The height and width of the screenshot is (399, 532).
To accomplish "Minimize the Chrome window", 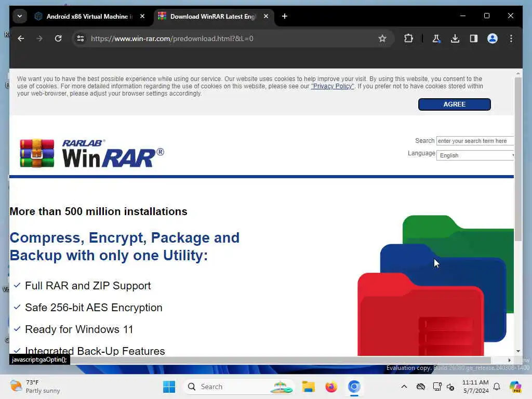I will (x=463, y=16).
